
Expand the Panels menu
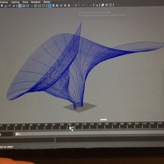(x=47, y=2)
